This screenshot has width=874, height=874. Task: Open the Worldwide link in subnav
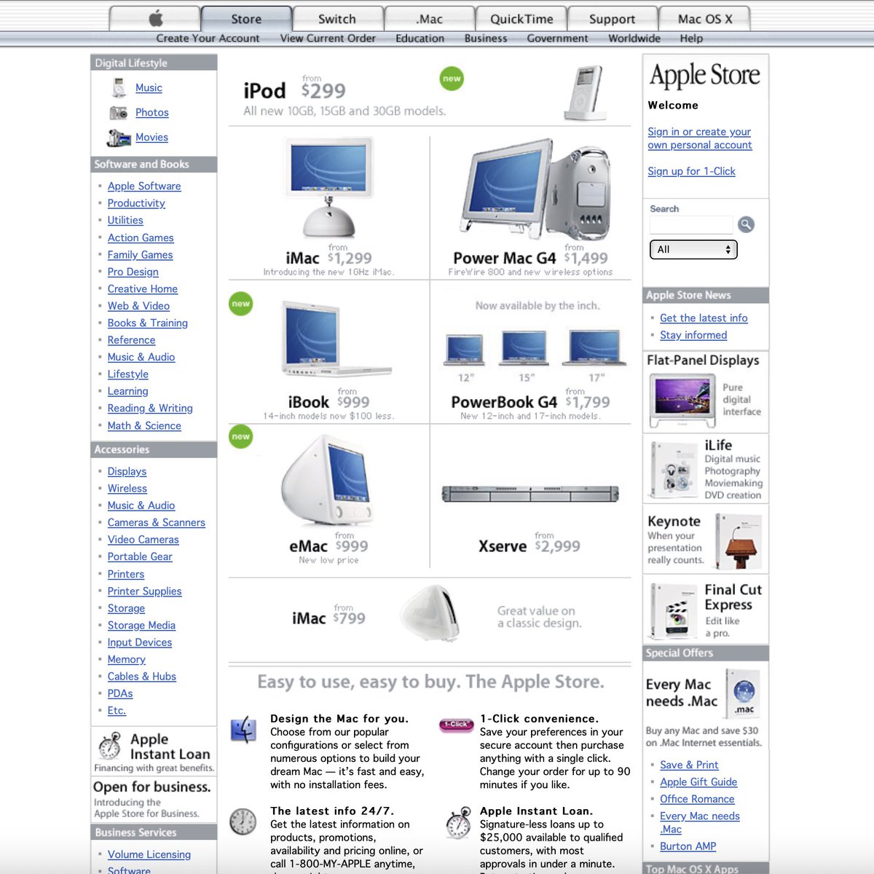pyautogui.click(x=634, y=39)
